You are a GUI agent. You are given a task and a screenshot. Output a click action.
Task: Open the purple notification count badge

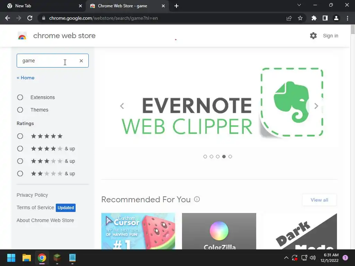tap(345, 258)
